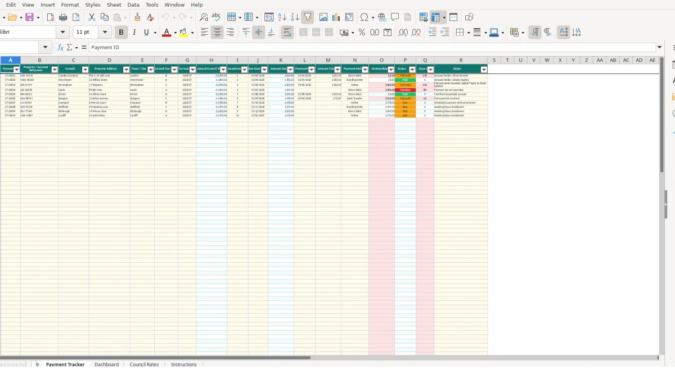Switch to the Dashboard sheet tab

point(106,364)
